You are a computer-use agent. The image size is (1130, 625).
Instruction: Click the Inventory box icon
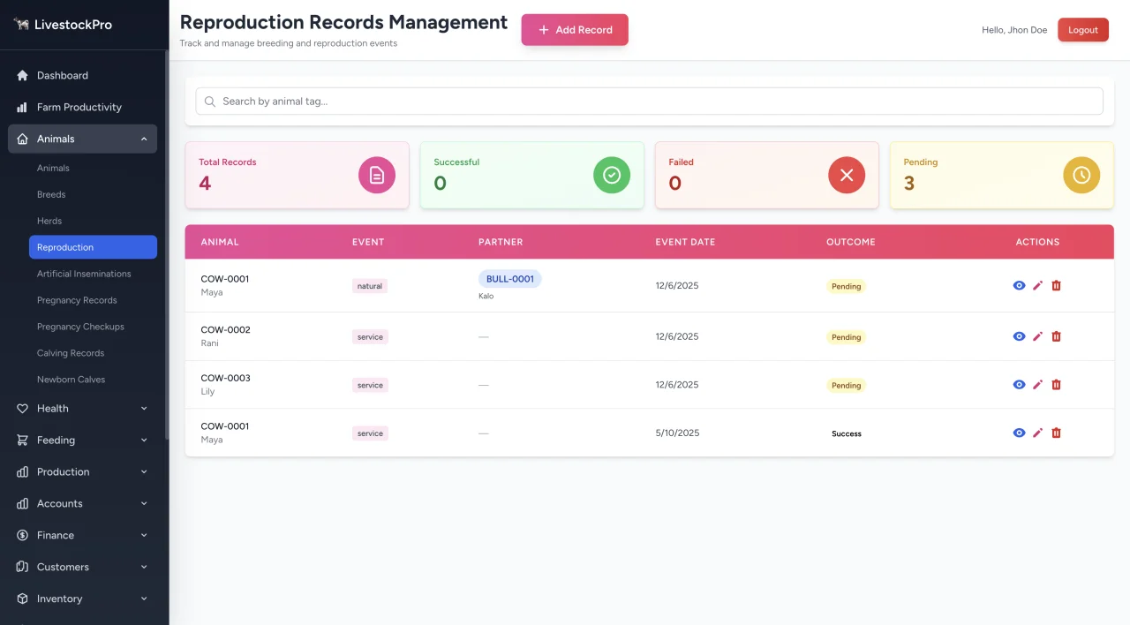click(23, 599)
